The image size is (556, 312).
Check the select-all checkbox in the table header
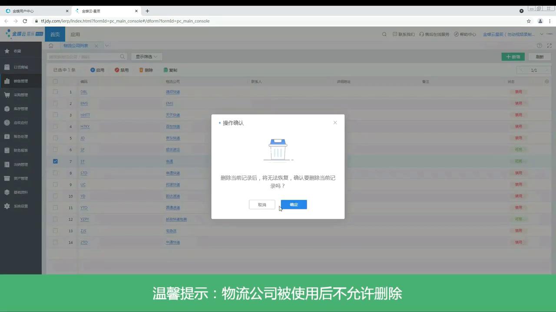pos(55,81)
